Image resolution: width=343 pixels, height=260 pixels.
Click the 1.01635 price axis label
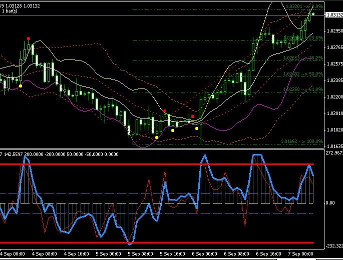click(335, 146)
